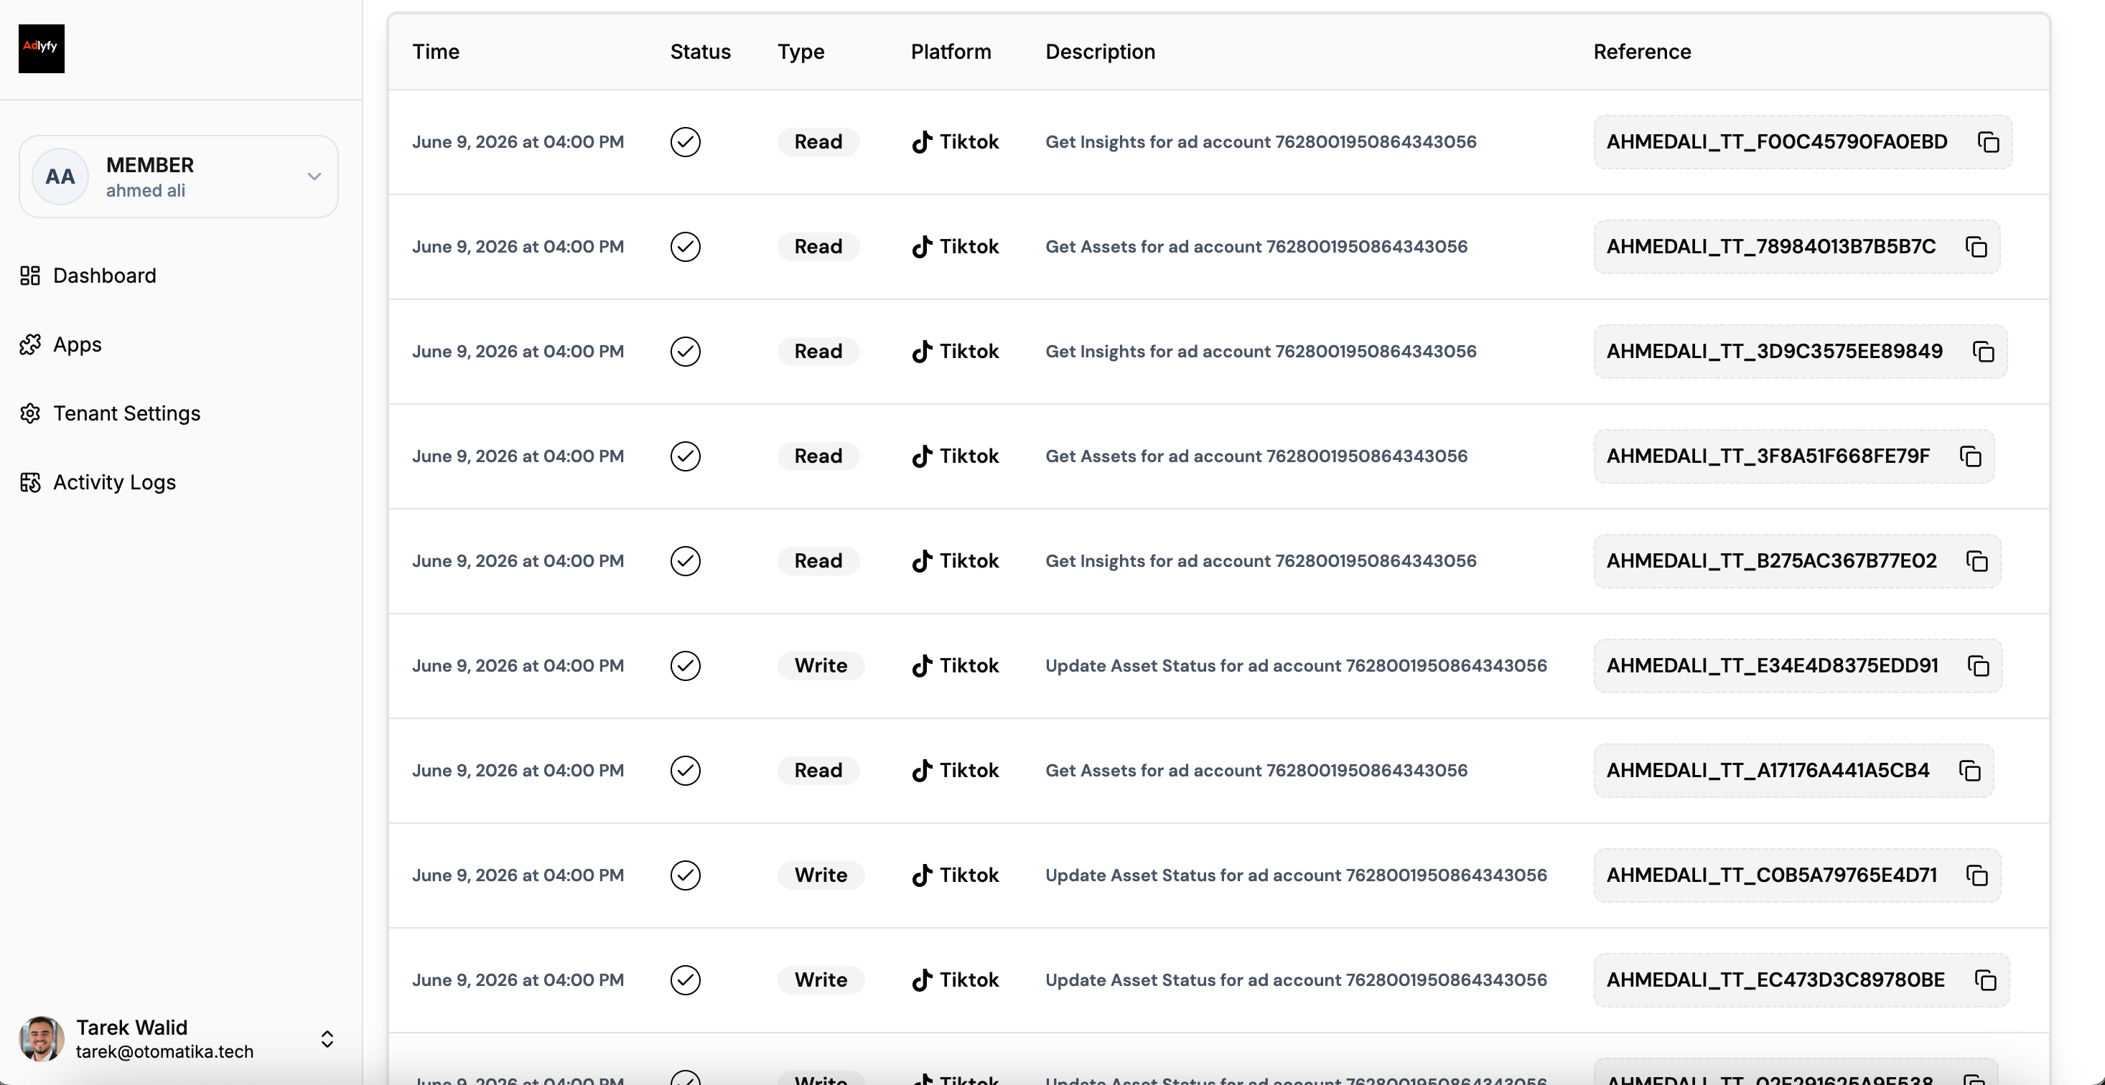Copy reference AHMEDALI_TT_F00C45790FA0EBD
Image resolution: width=2105 pixels, height=1085 pixels.
1988,142
